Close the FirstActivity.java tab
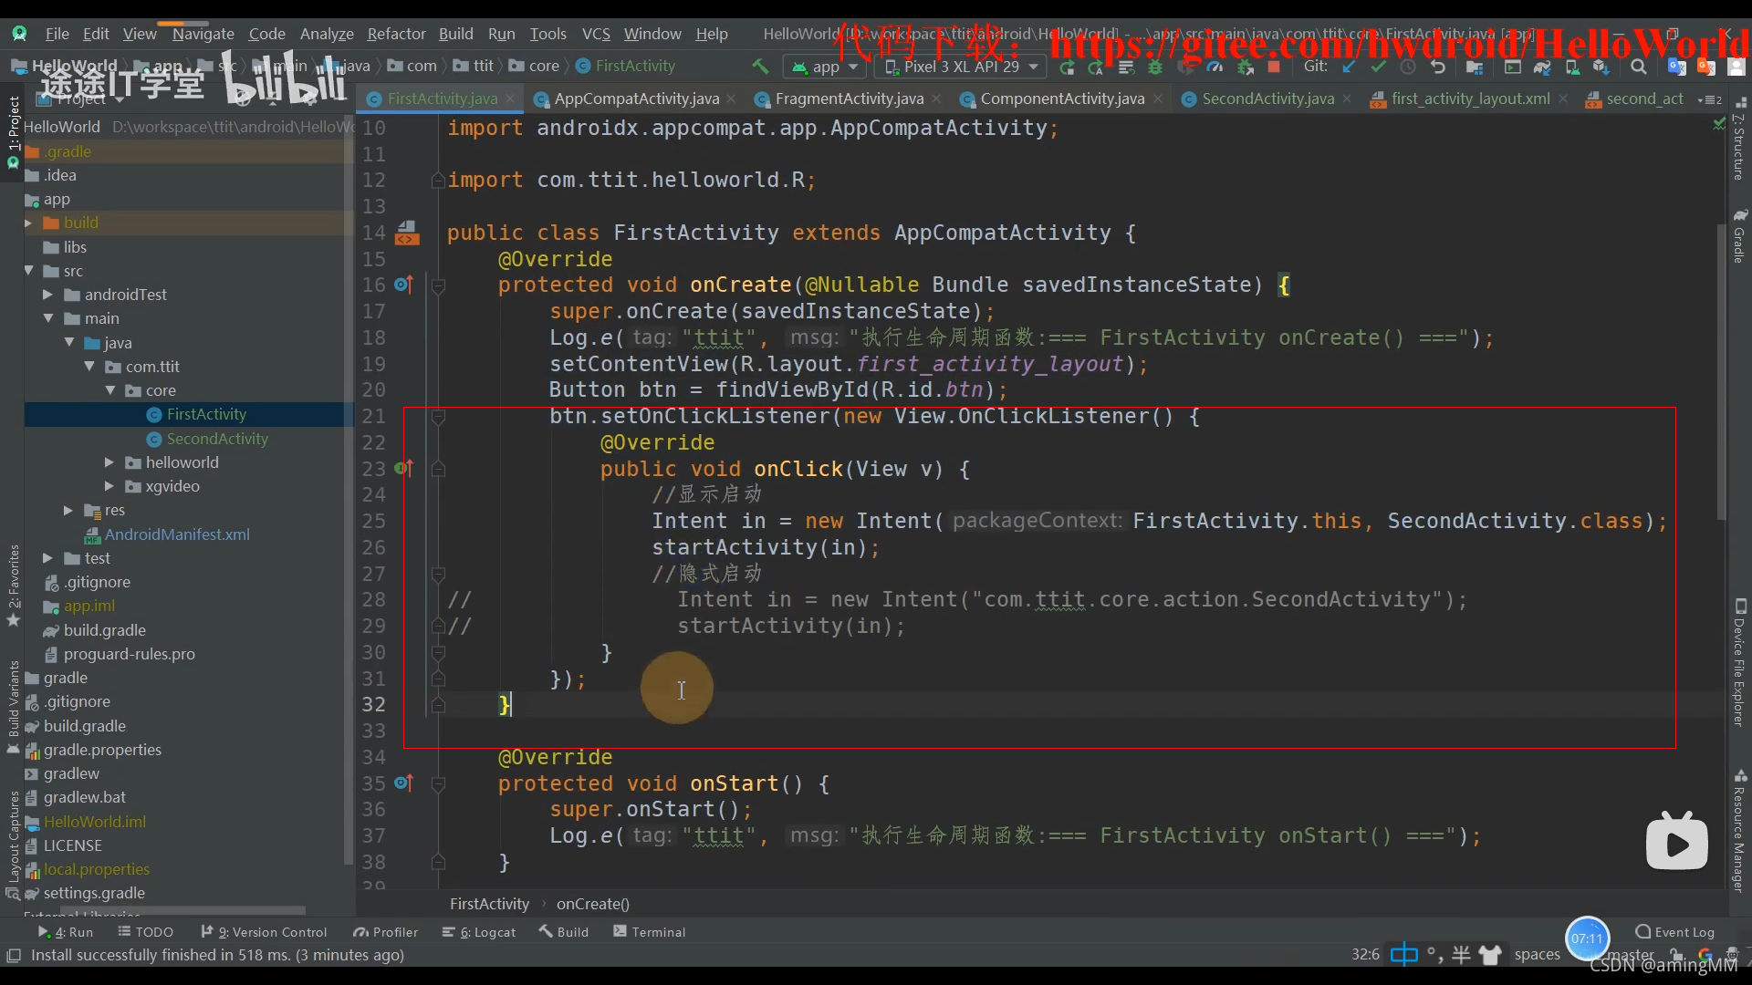This screenshot has height=985, width=1752. (510, 98)
